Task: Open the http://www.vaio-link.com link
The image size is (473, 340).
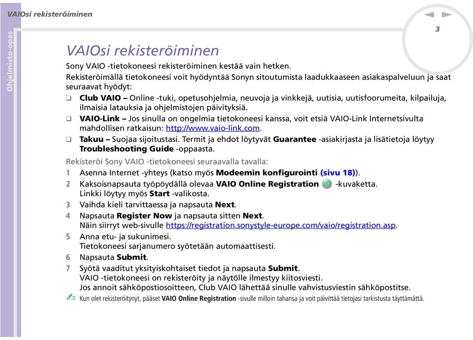Action: click(x=213, y=128)
